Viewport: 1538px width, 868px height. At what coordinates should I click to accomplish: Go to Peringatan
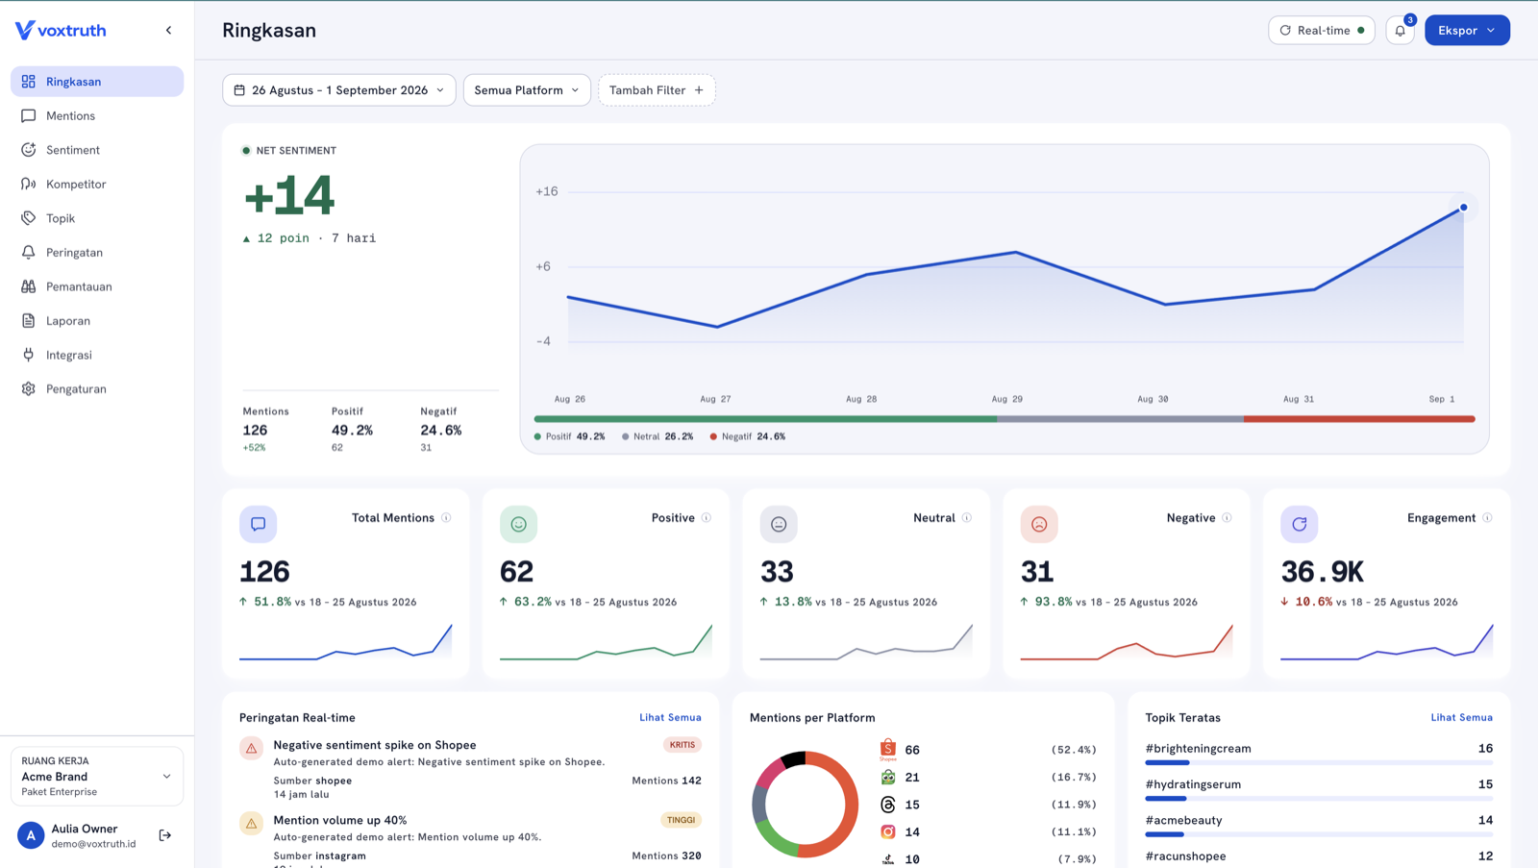click(97, 252)
